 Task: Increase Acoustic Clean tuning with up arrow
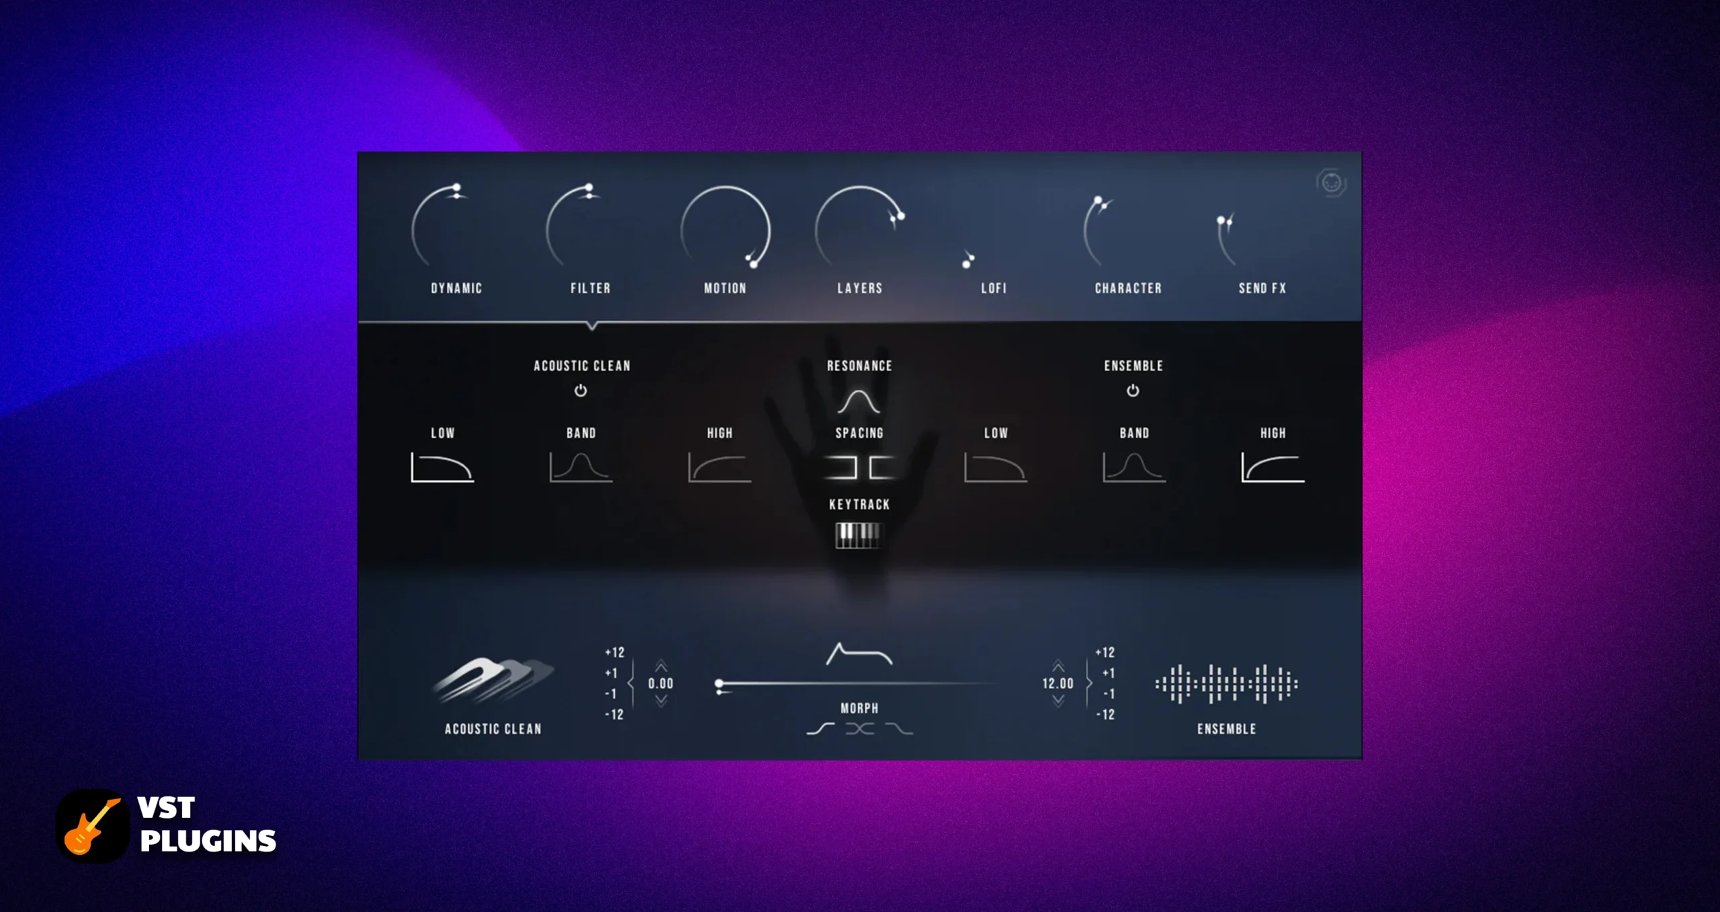pyautogui.click(x=661, y=666)
